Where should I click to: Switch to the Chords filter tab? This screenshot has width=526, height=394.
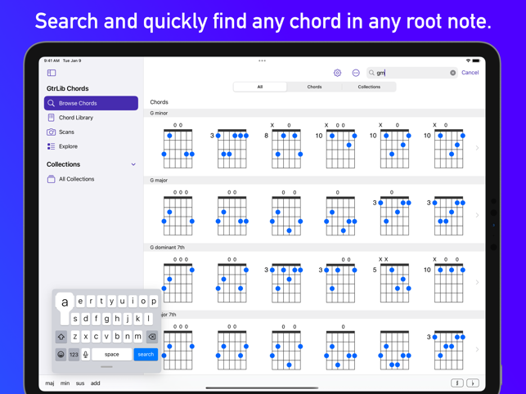pyautogui.click(x=314, y=87)
